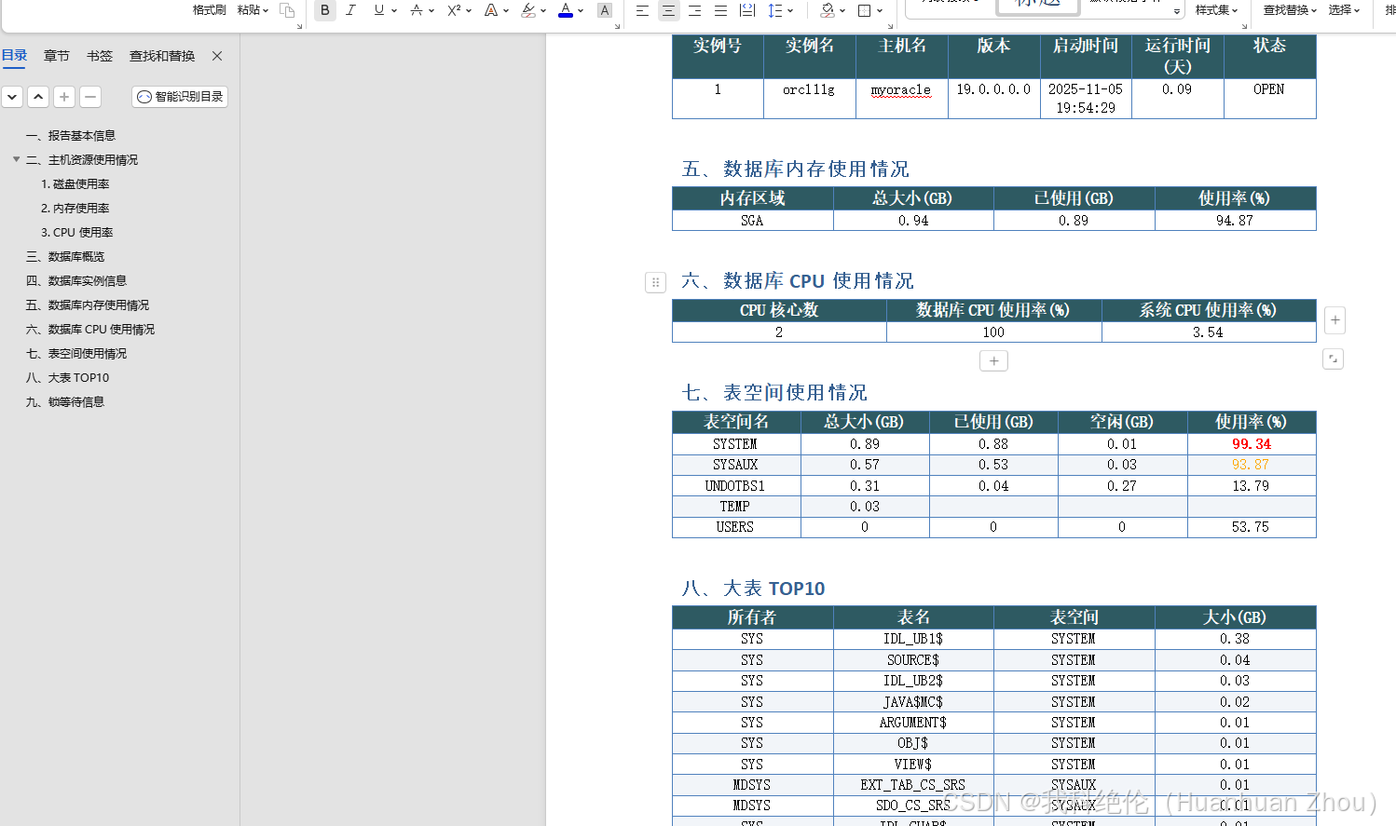
Task: Go to 五、数据库内存使用情况 in outline
Action: (x=88, y=305)
